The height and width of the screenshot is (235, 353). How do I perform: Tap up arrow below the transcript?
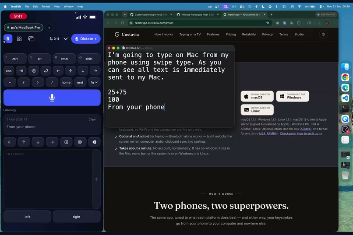coord(24,142)
